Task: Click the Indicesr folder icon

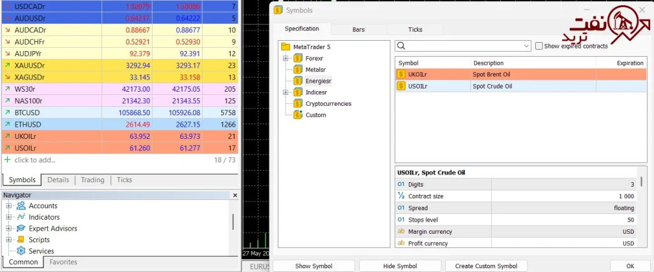Action: (298, 92)
